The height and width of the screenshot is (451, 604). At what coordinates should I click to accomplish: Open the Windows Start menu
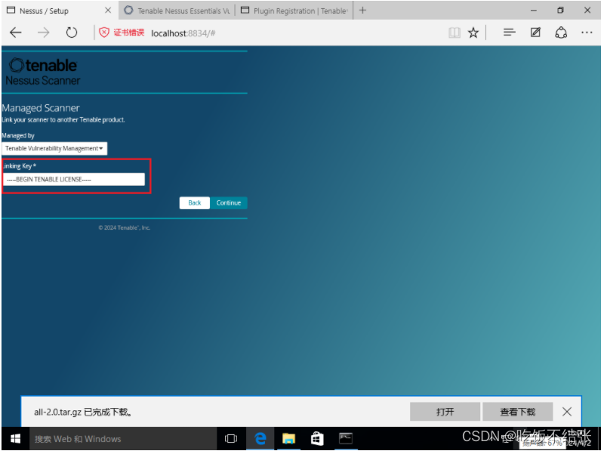tap(15, 439)
